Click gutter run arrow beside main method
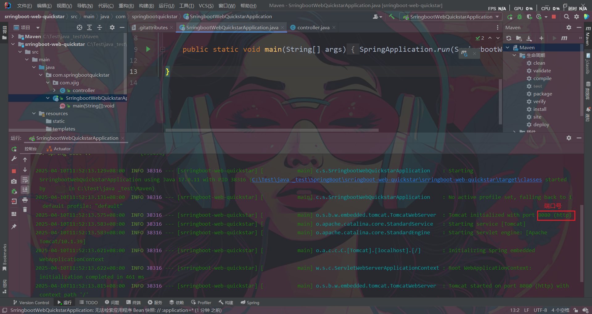Image resolution: width=592 pixels, height=314 pixels. tap(148, 49)
